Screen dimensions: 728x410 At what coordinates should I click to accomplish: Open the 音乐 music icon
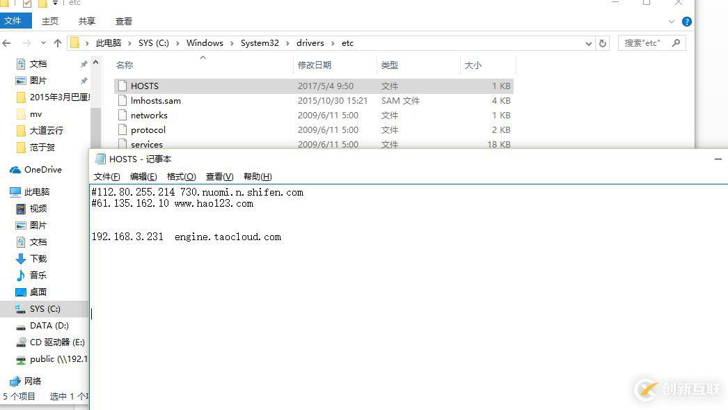pos(21,276)
